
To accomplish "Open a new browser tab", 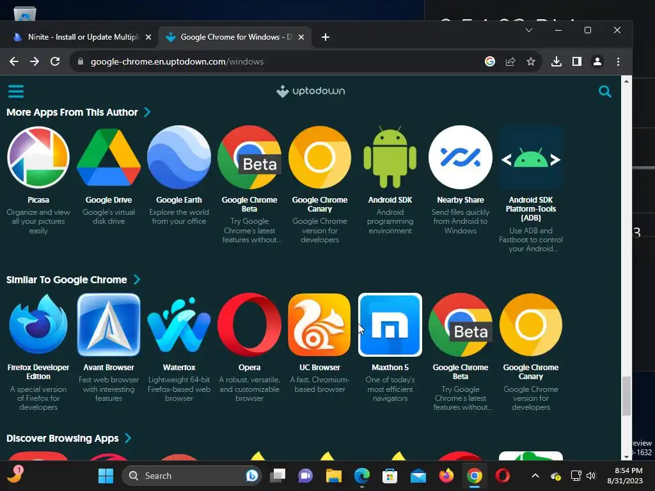I will (x=326, y=37).
